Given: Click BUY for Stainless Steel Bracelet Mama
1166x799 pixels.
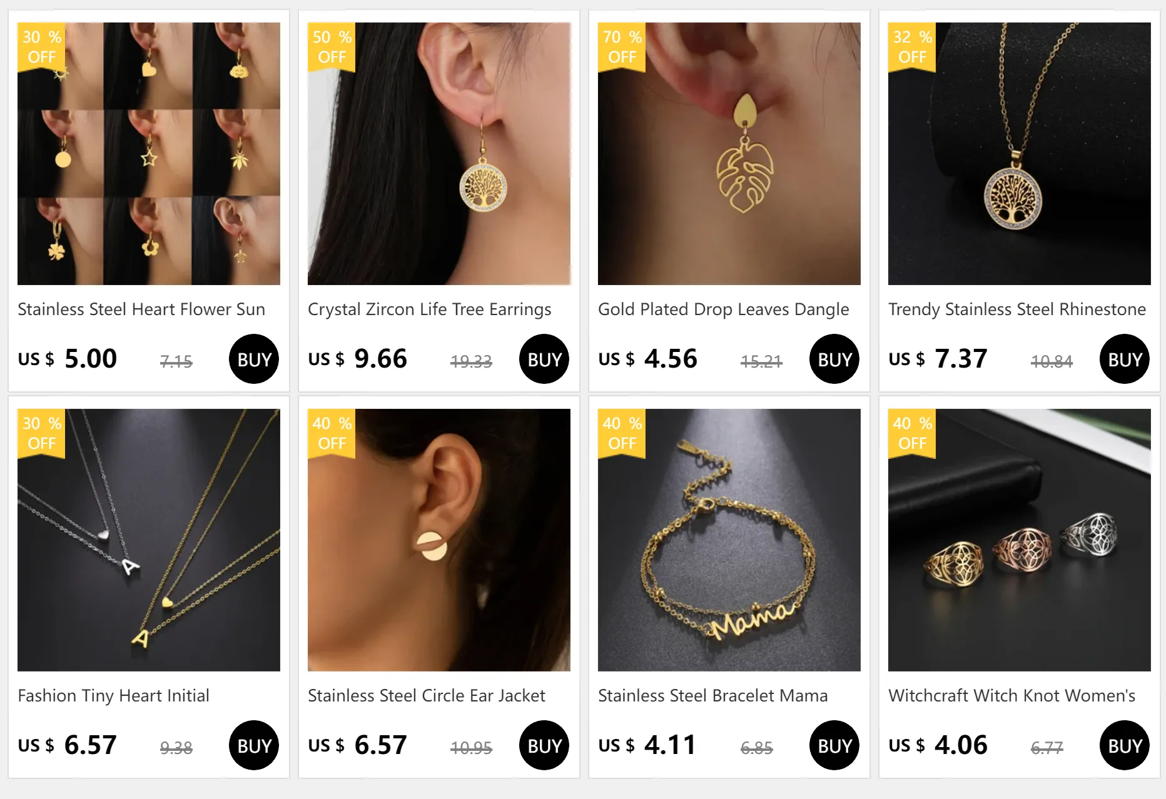Looking at the screenshot, I should 834,745.
